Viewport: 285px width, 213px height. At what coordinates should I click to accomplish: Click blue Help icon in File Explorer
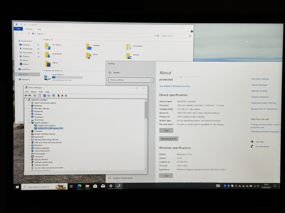click(x=192, y=31)
